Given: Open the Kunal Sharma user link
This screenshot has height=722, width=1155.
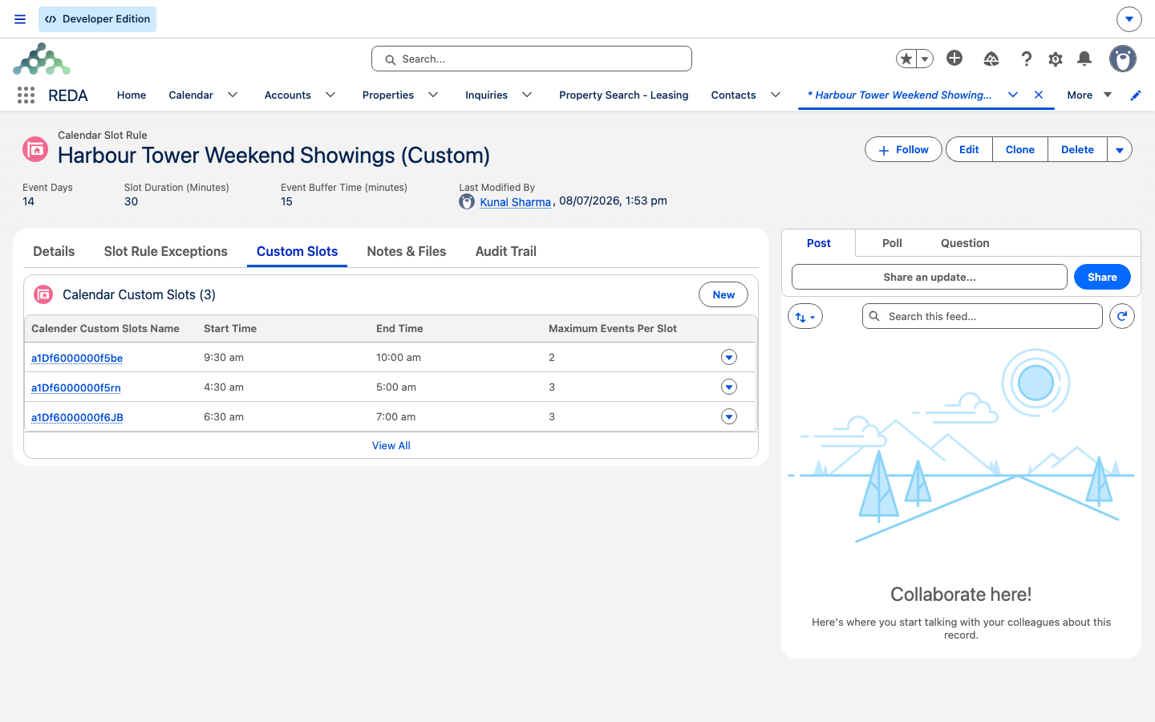Looking at the screenshot, I should pyautogui.click(x=515, y=201).
